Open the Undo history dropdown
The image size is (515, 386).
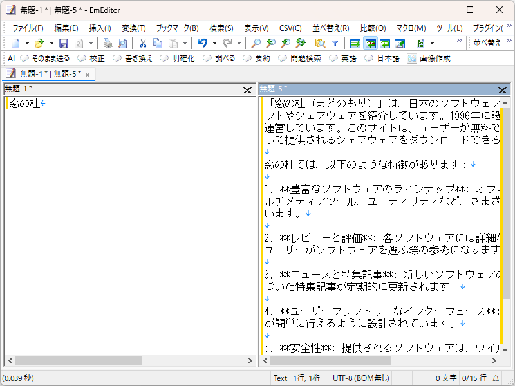coord(214,43)
